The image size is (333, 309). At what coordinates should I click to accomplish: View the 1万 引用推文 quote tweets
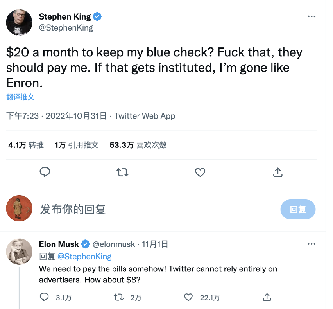[x=77, y=145]
